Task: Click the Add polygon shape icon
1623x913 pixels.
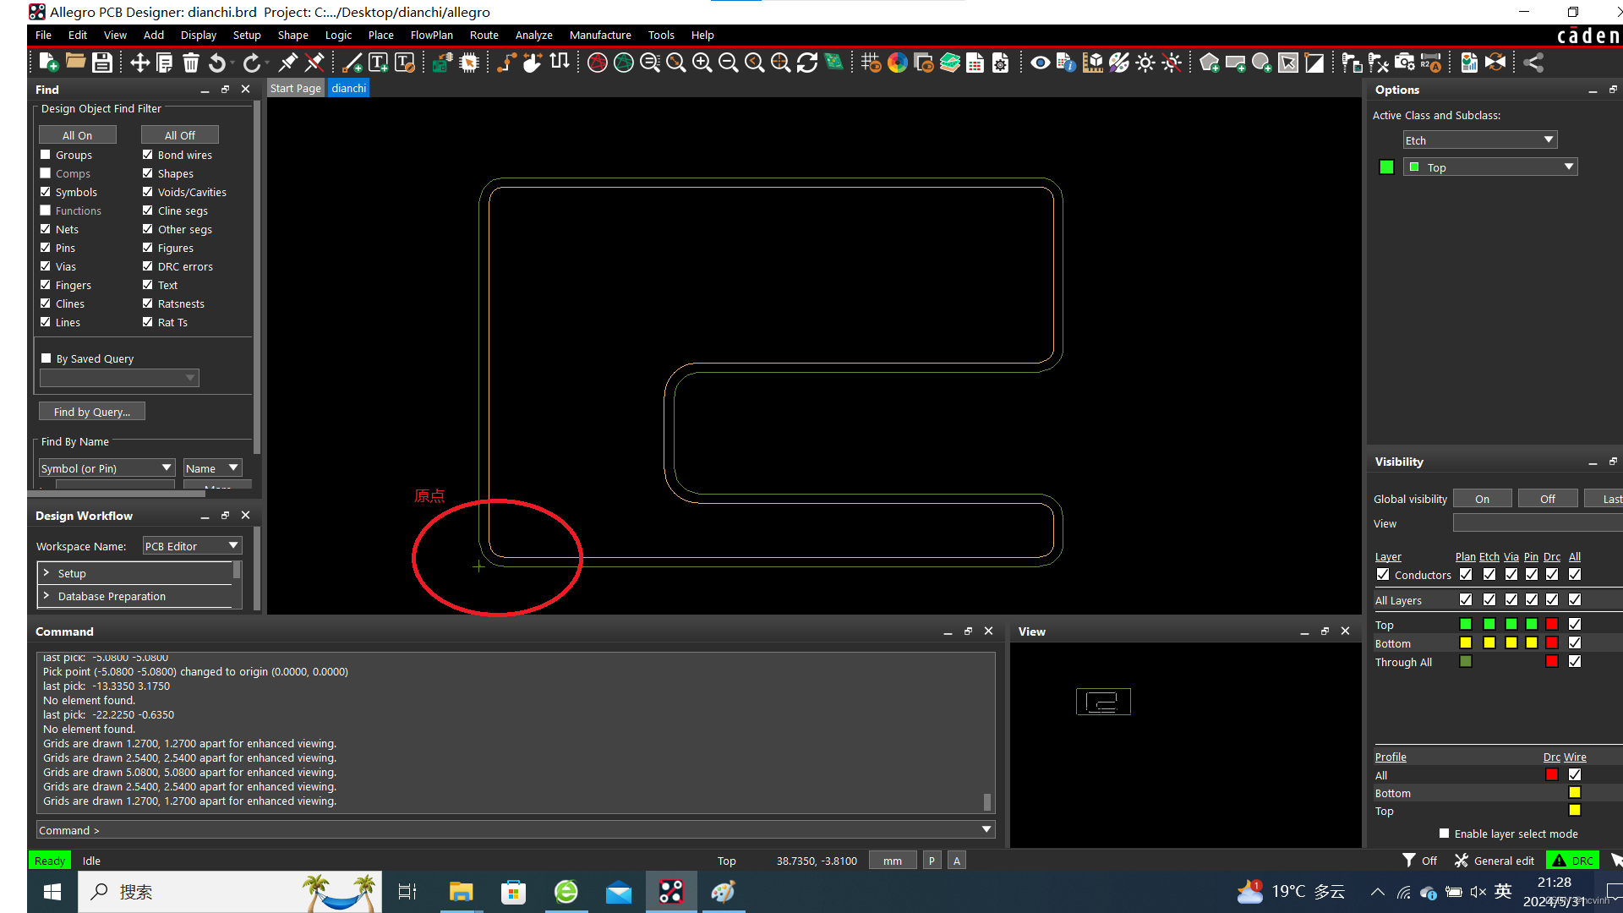Action: 1210,63
